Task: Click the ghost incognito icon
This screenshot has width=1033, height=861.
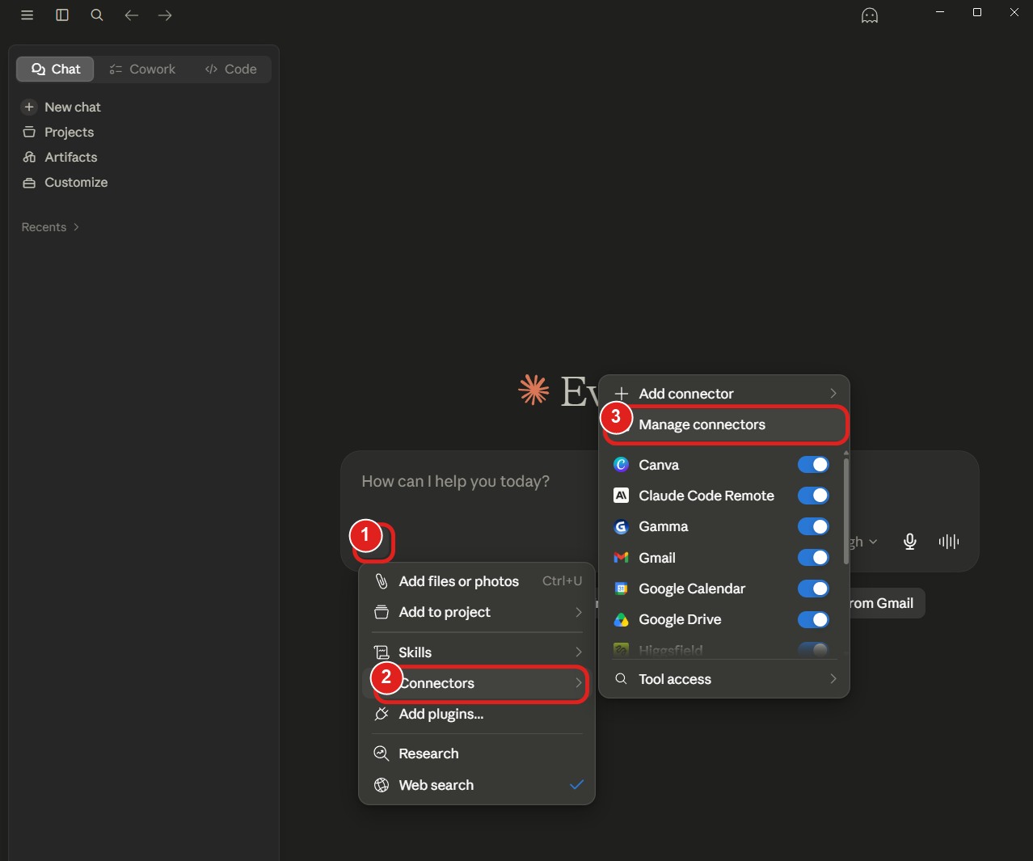Action: click(870, 15)
